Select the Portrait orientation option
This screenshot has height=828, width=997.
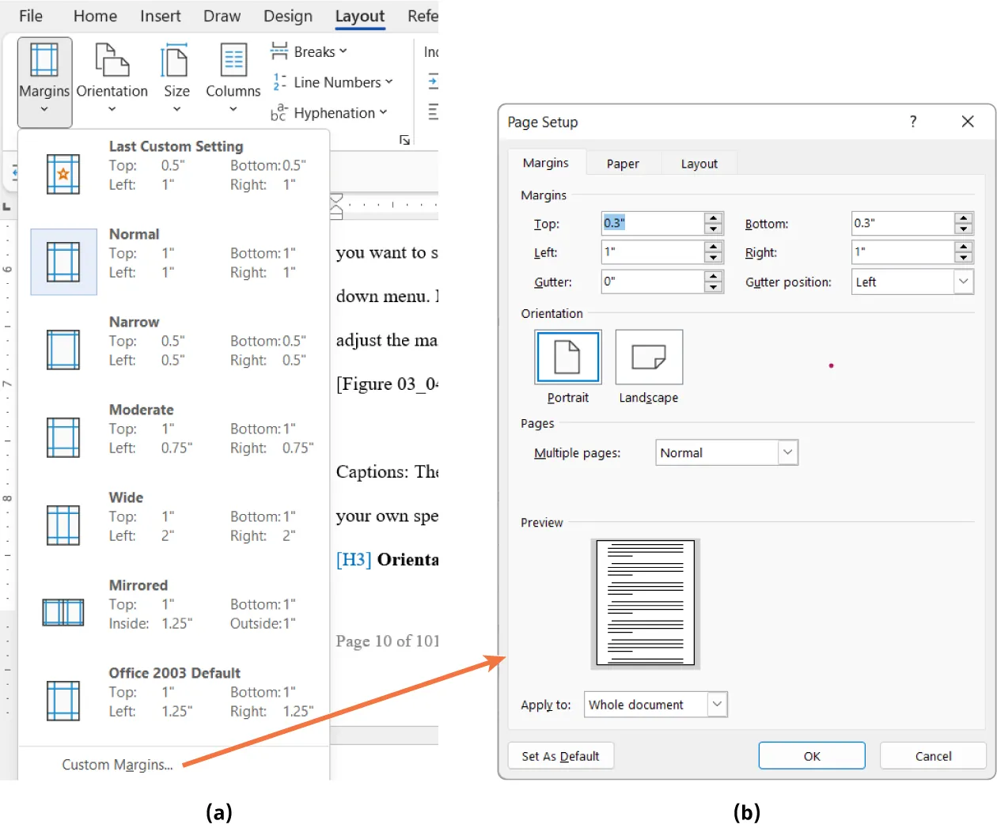point(567,356)
